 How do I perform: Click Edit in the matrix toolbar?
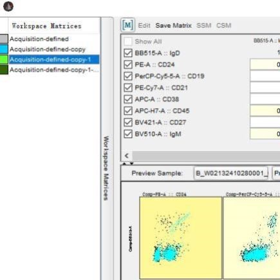[x=144, y=26]
